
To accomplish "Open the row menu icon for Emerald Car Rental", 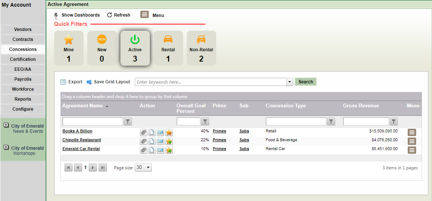I will pyautogui.click(x=412, y=150).
